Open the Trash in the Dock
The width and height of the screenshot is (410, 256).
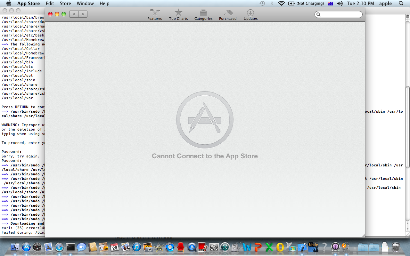click(396, 247)
